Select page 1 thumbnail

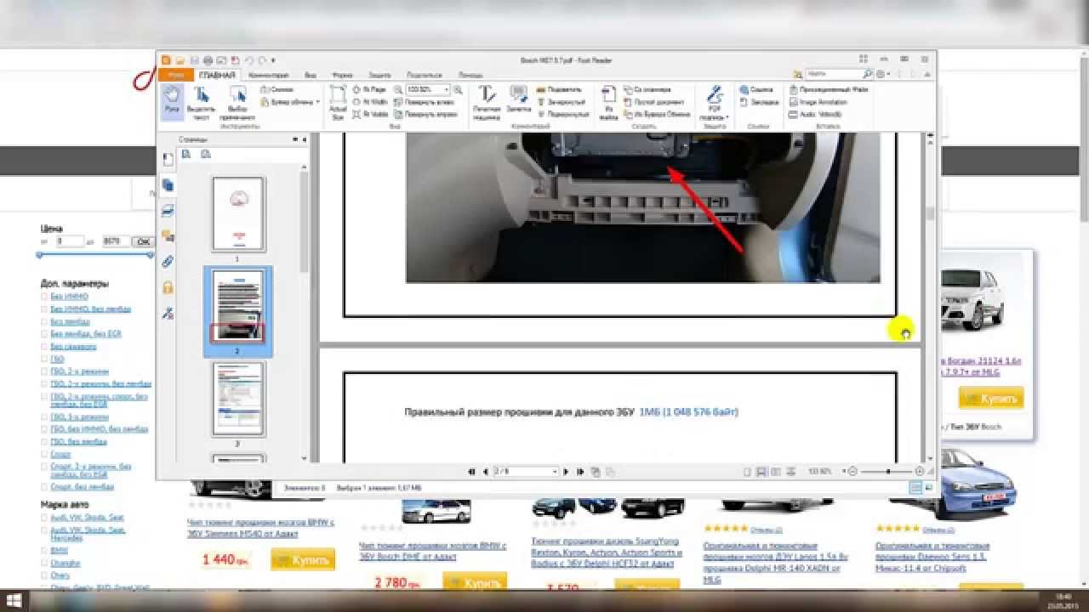pos(238,214)
